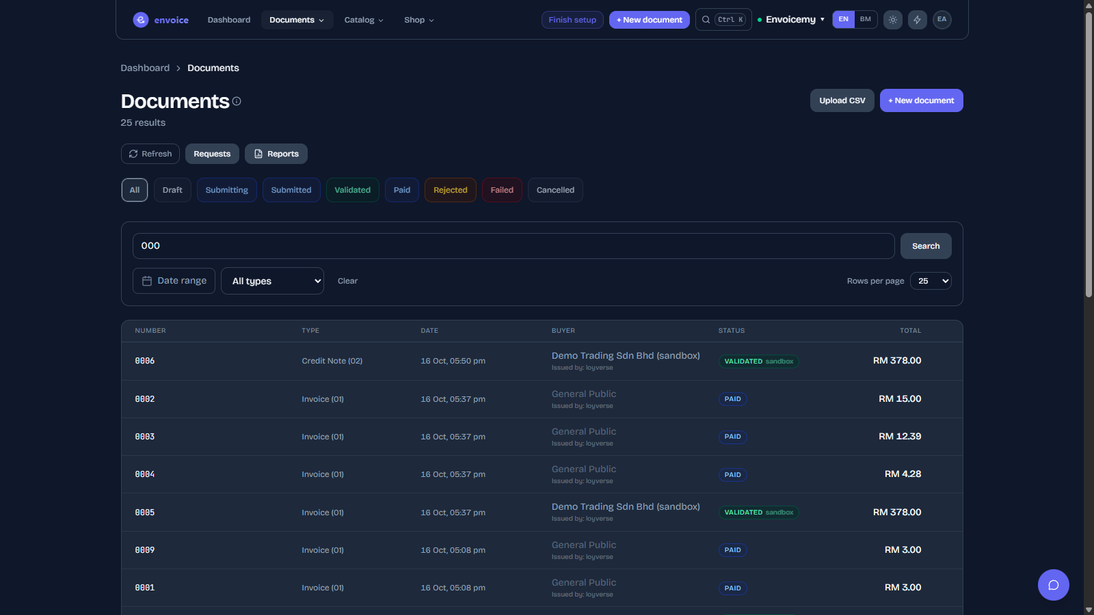Click Dashboard breadcrumb link
Viewport: 1094px width, 615px height.
(145, 68)
